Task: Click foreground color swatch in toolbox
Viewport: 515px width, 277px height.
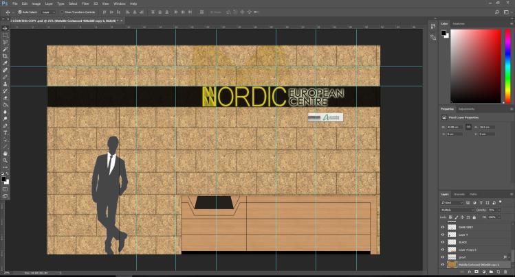Action: (3, 179)
